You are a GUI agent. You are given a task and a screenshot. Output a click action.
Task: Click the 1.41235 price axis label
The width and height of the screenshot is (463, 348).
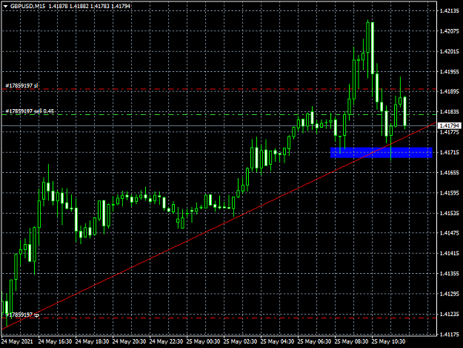449,314
